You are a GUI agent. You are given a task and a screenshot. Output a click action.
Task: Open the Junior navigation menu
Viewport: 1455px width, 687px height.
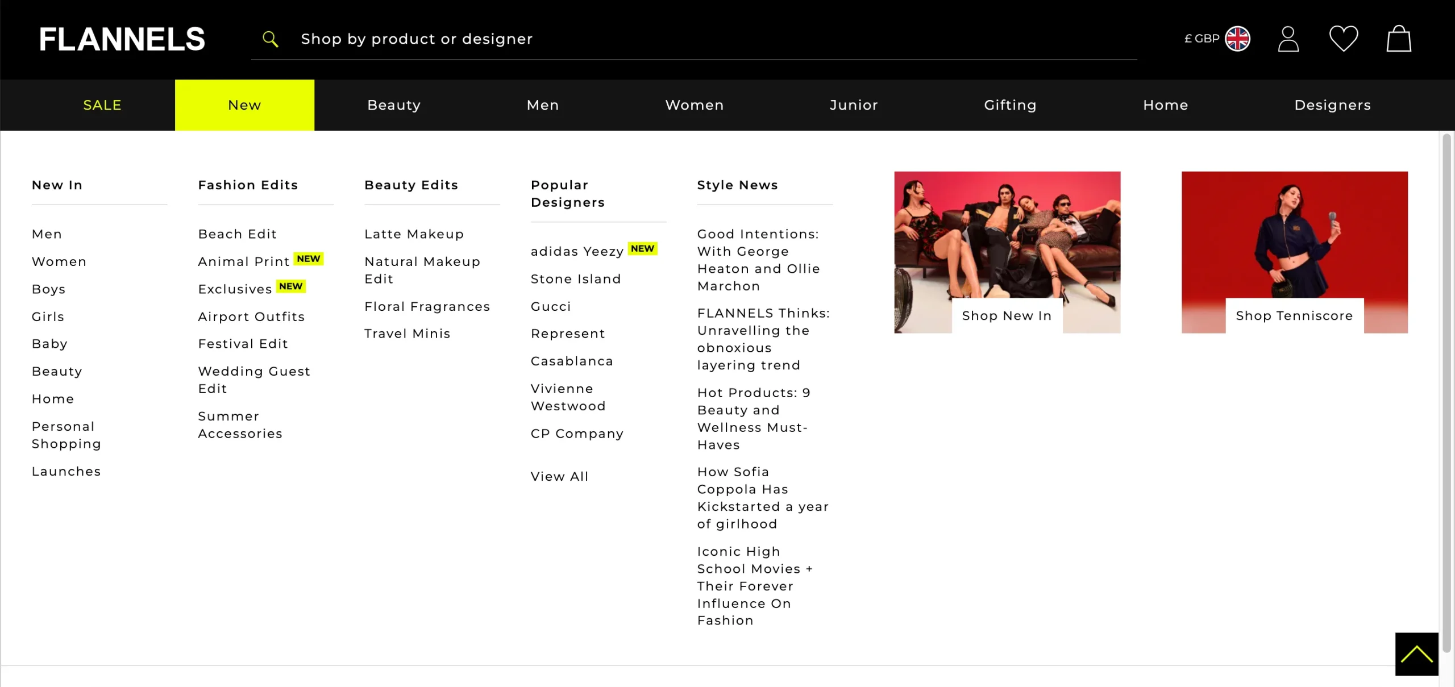(x=854, y=105)
